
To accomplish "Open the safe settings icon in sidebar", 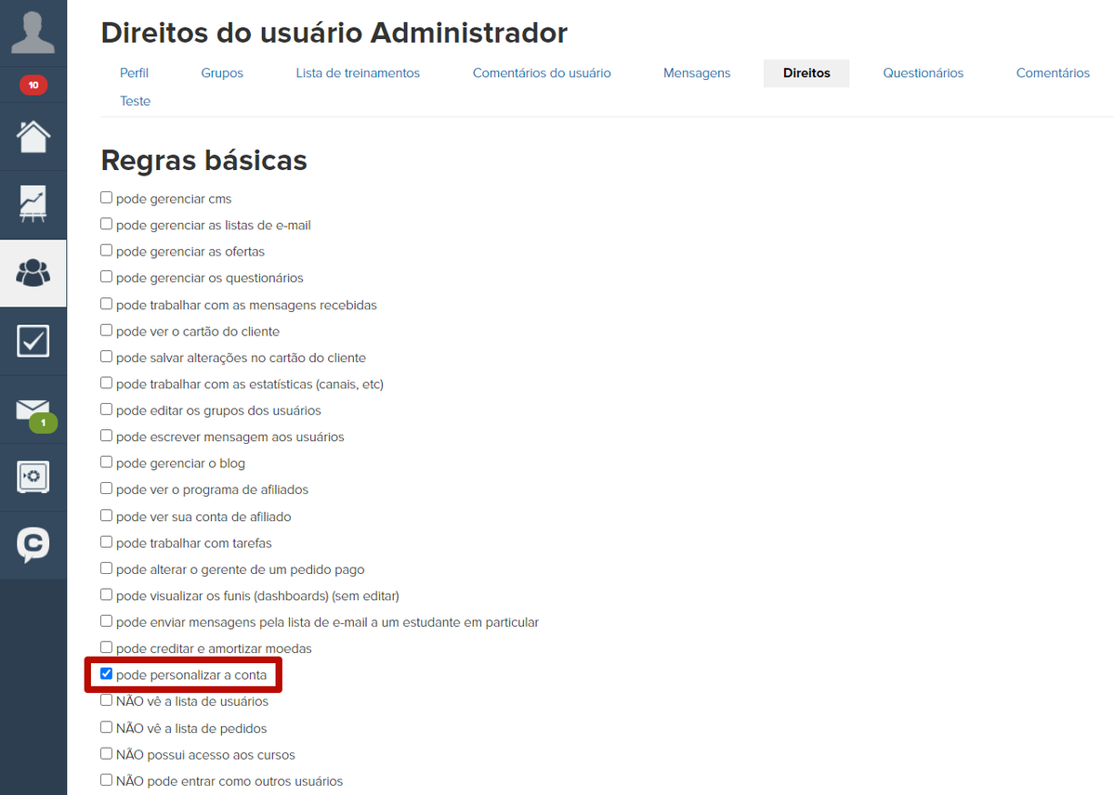I will (x=33, y=476).
